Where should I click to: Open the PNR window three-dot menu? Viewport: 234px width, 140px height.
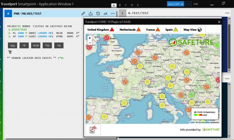113,13
